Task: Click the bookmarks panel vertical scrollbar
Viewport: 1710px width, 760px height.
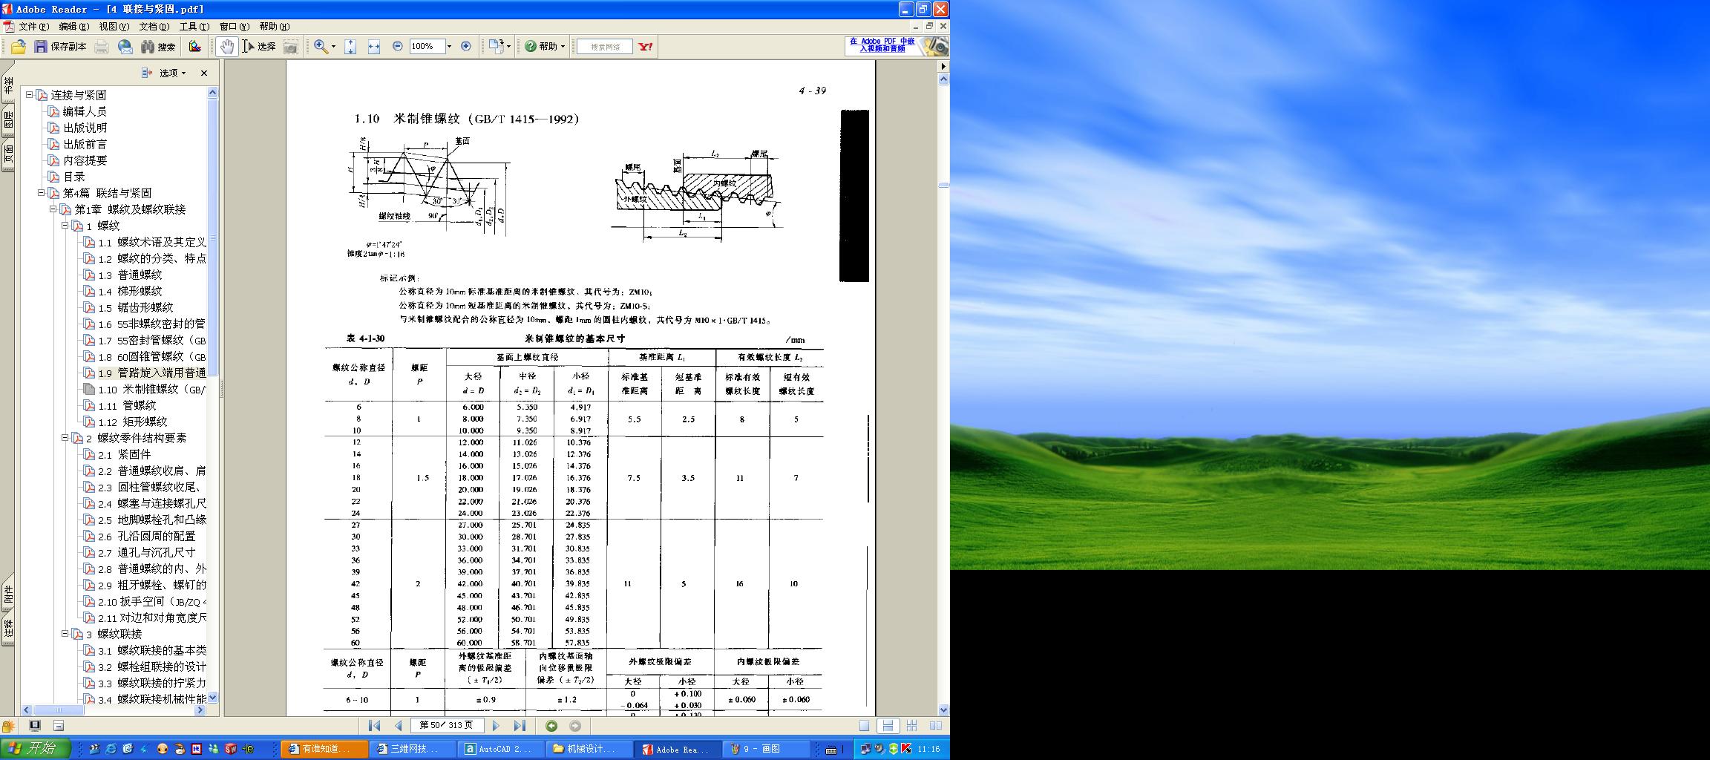Action: point(213,395)
